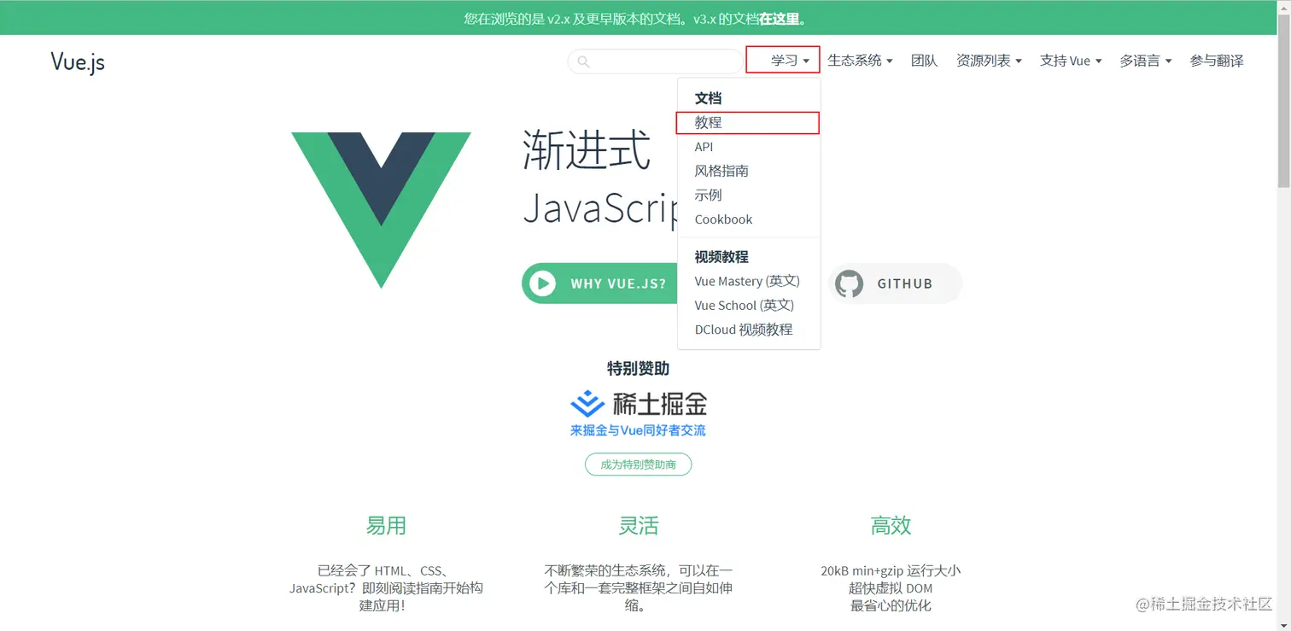Follow the v3.x docs 在这里 link
Viewport: 1291px width, 631px height.
click(x=780, y=18)
